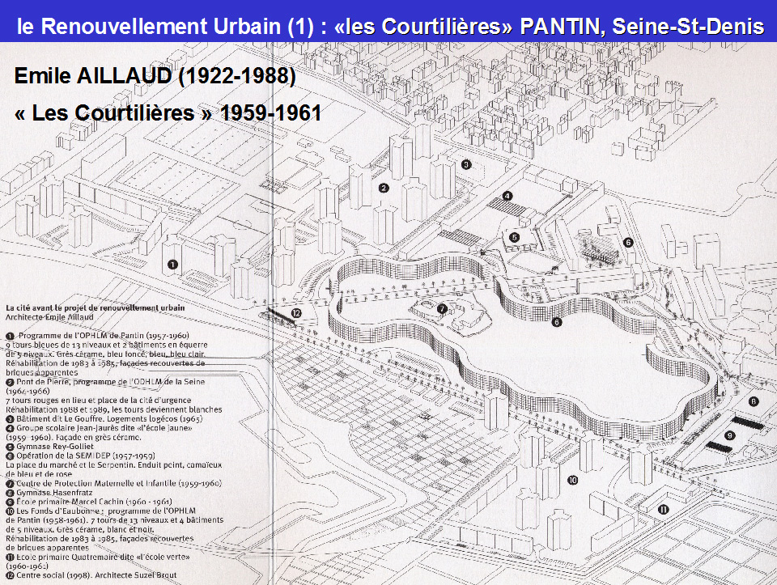Click map marker number 2 near towers
The width and height of the screenshot is (777, 585).
[x=384, y=188]
